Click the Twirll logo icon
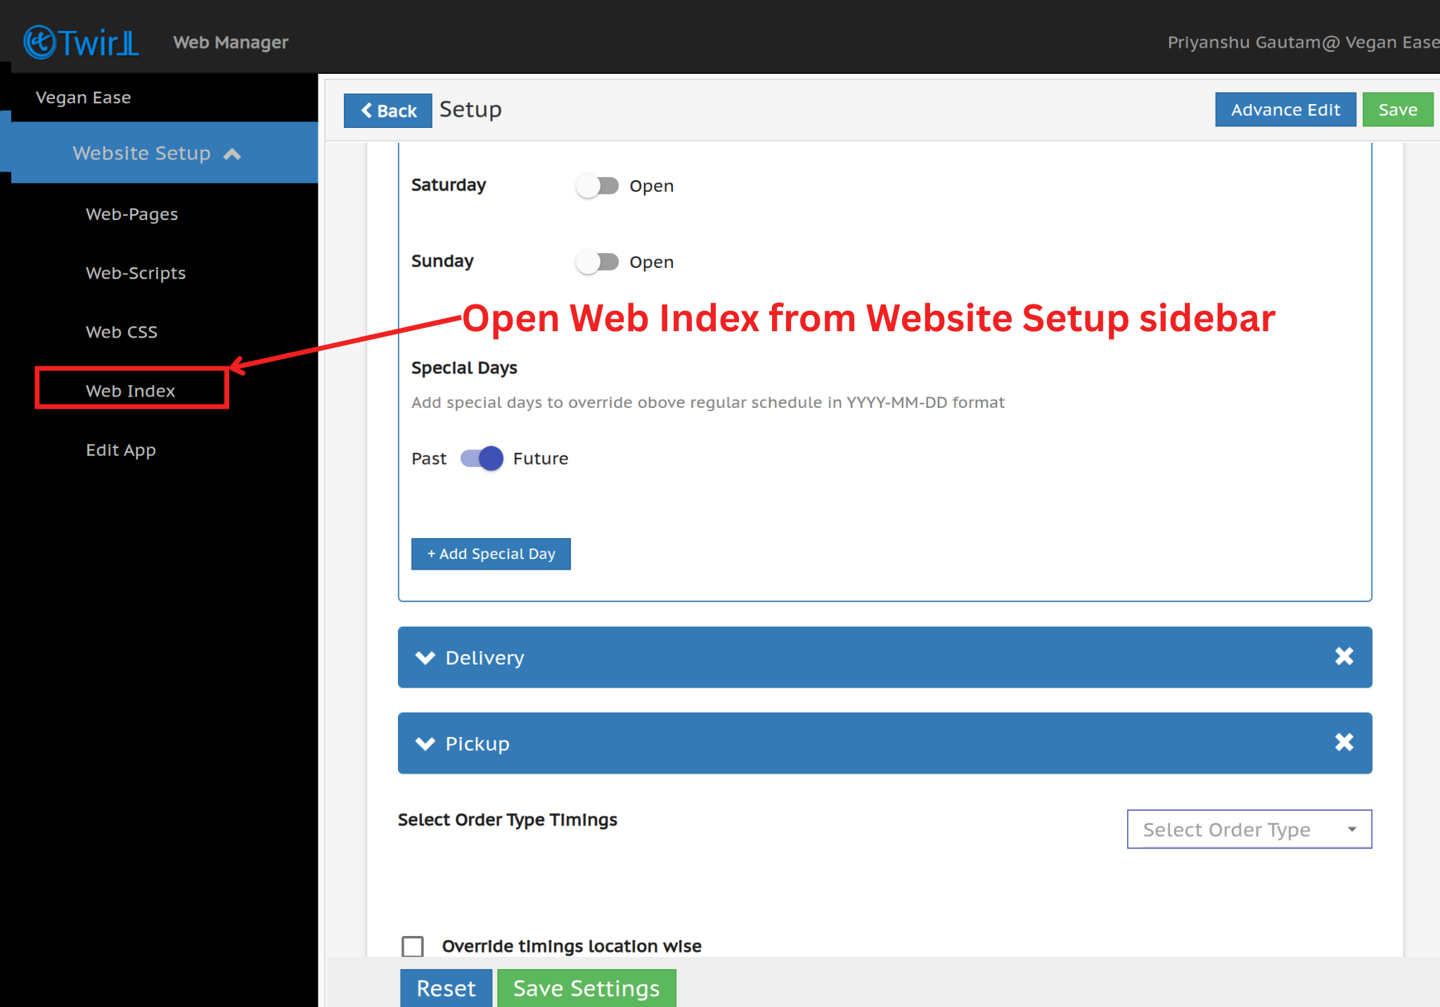This screenshot has height=1007, width=1440. pyautogui.click(x=39, y=42)
